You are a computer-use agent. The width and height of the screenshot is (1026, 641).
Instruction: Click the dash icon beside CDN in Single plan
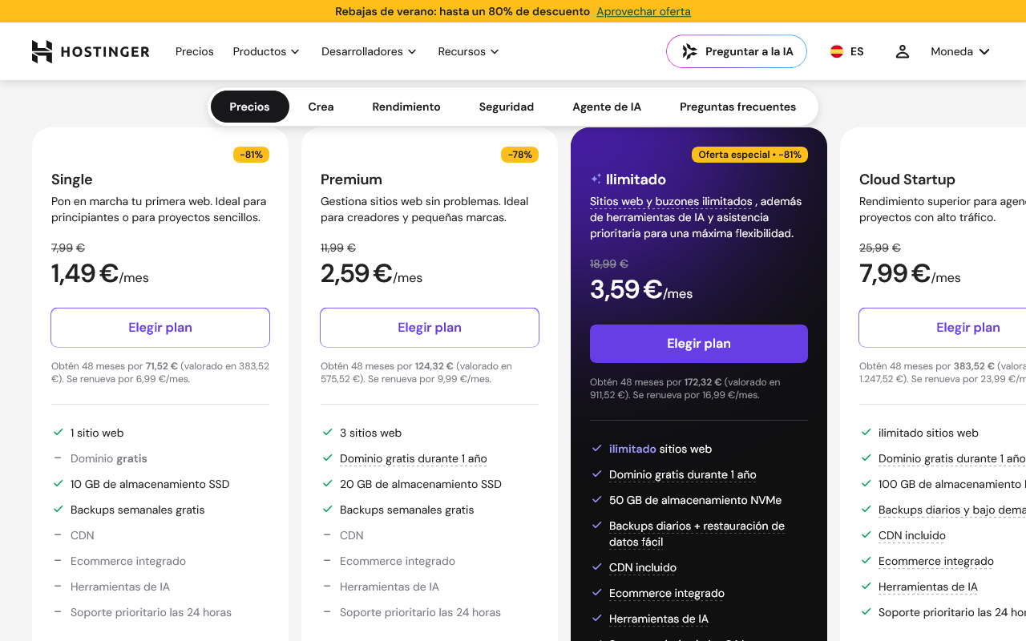58,535
